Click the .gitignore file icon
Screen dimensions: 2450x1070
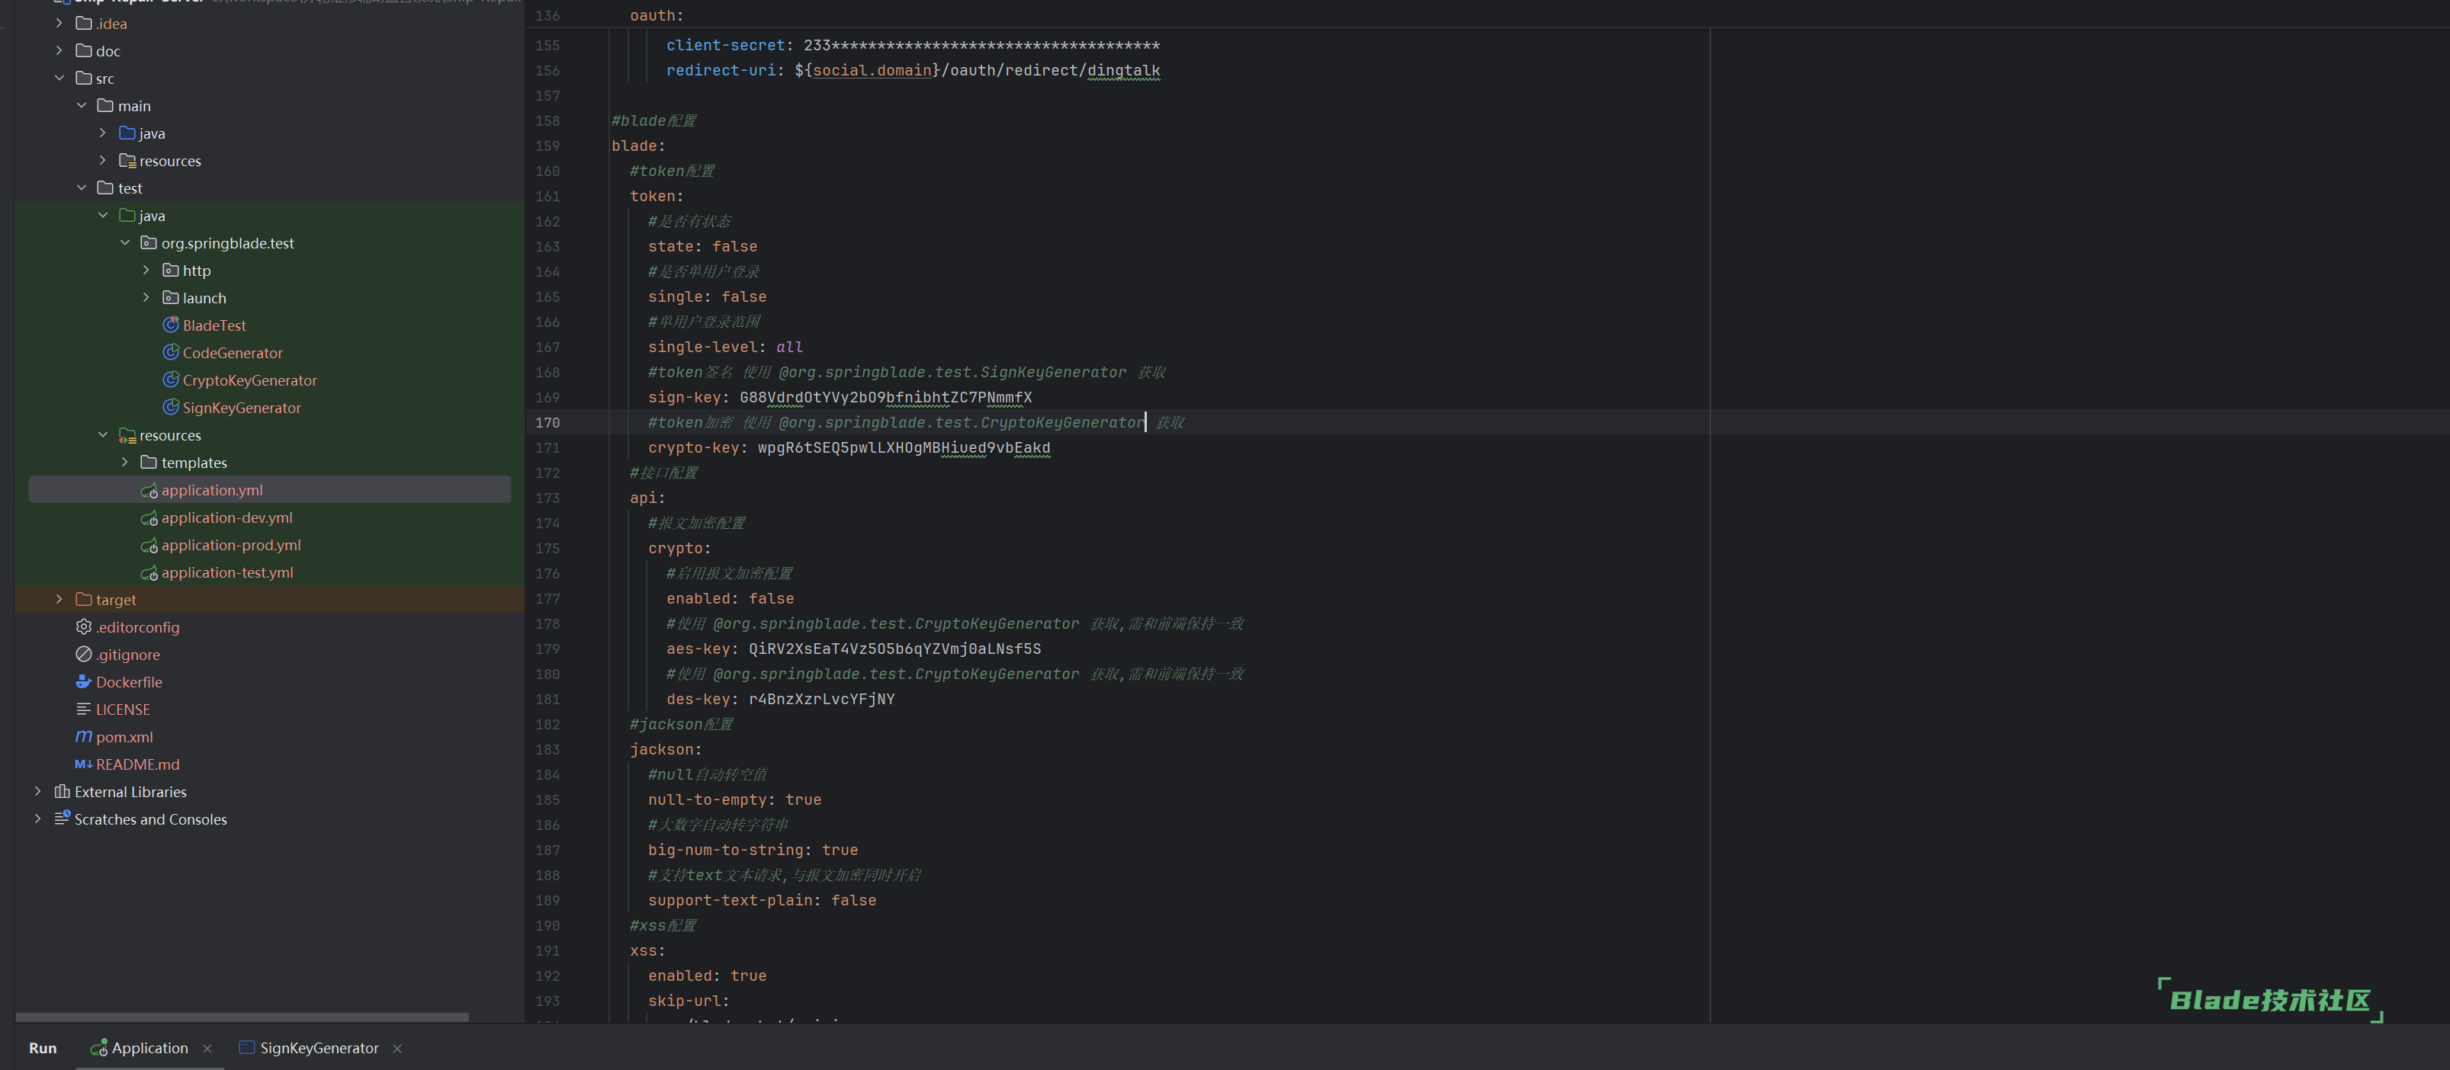pyautogui.click(x=84, y=654)
